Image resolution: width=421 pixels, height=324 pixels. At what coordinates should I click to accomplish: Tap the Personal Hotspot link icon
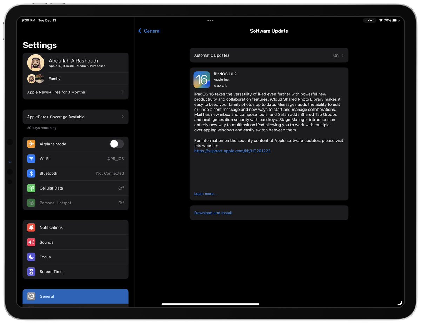point(31,203)
